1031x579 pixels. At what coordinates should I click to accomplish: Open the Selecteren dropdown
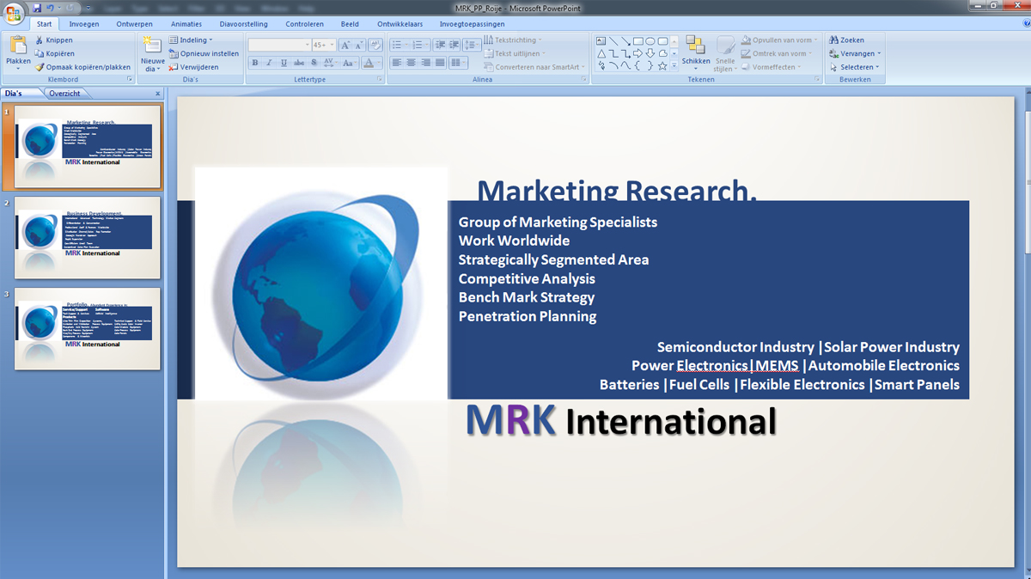point(855,67)
